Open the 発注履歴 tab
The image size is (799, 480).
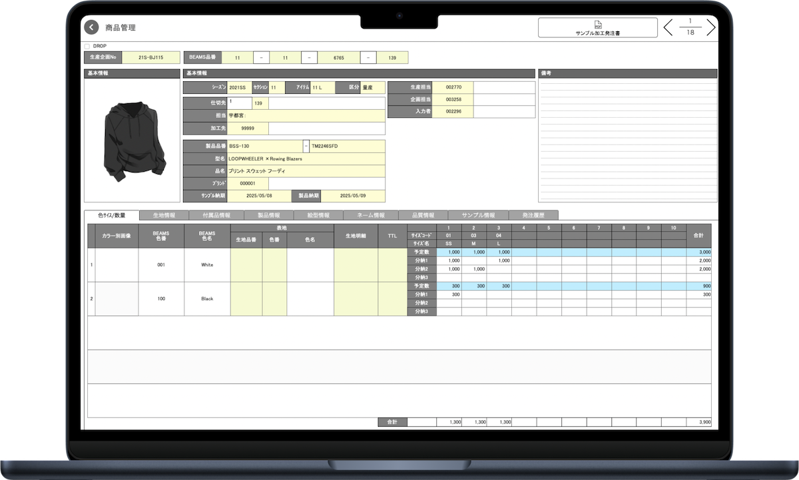point(533,216)
